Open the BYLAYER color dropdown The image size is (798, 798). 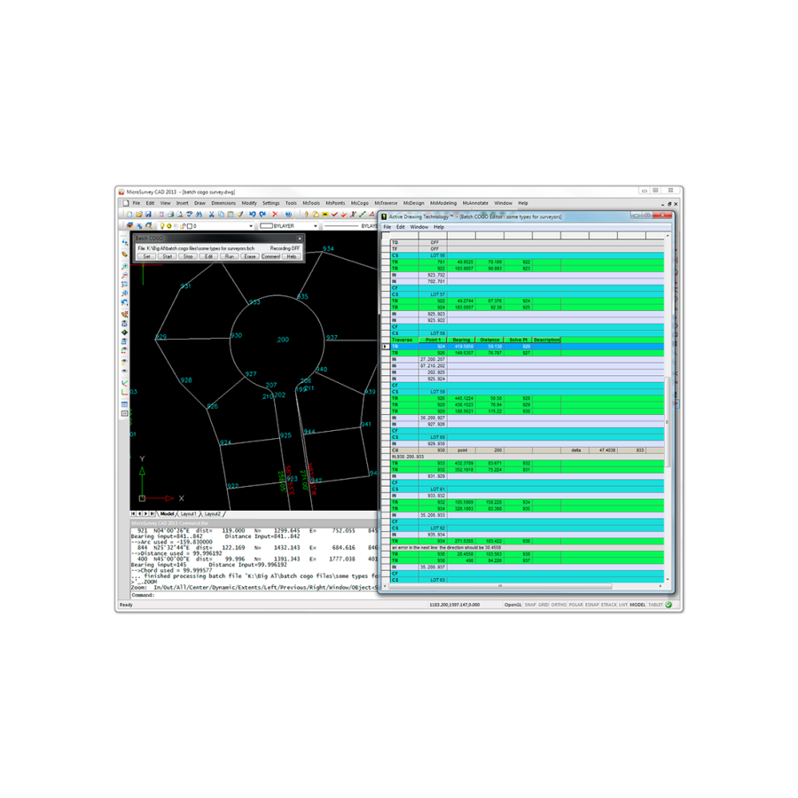coord(316,226)
